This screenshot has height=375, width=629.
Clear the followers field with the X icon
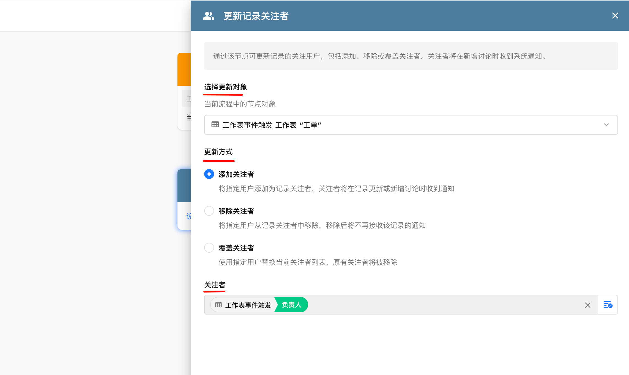[587, 305]
